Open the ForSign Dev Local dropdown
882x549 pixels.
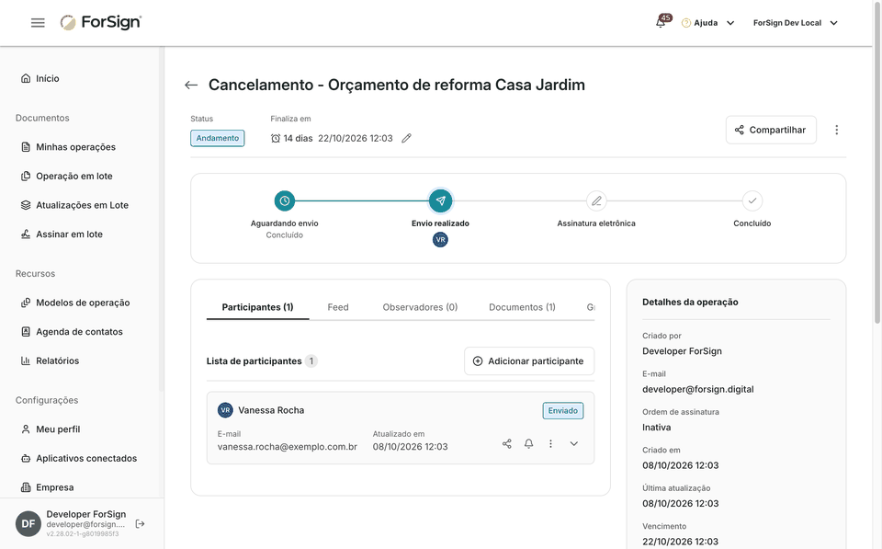pyautogui.click(x=796, y=23)
